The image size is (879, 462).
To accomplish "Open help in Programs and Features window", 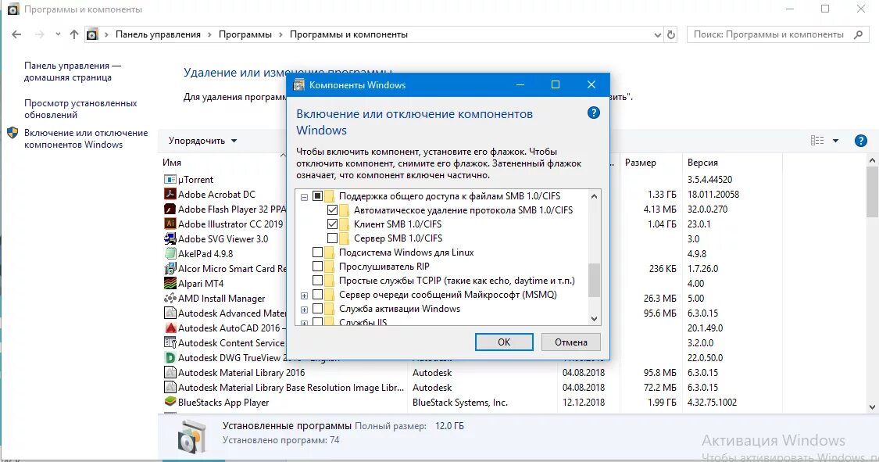I will (861, 141).
